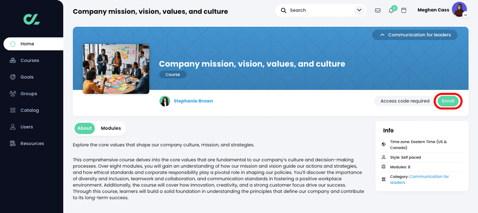Click the Catalog grid icon
This screenshot has height=213, width=478.
12,110
